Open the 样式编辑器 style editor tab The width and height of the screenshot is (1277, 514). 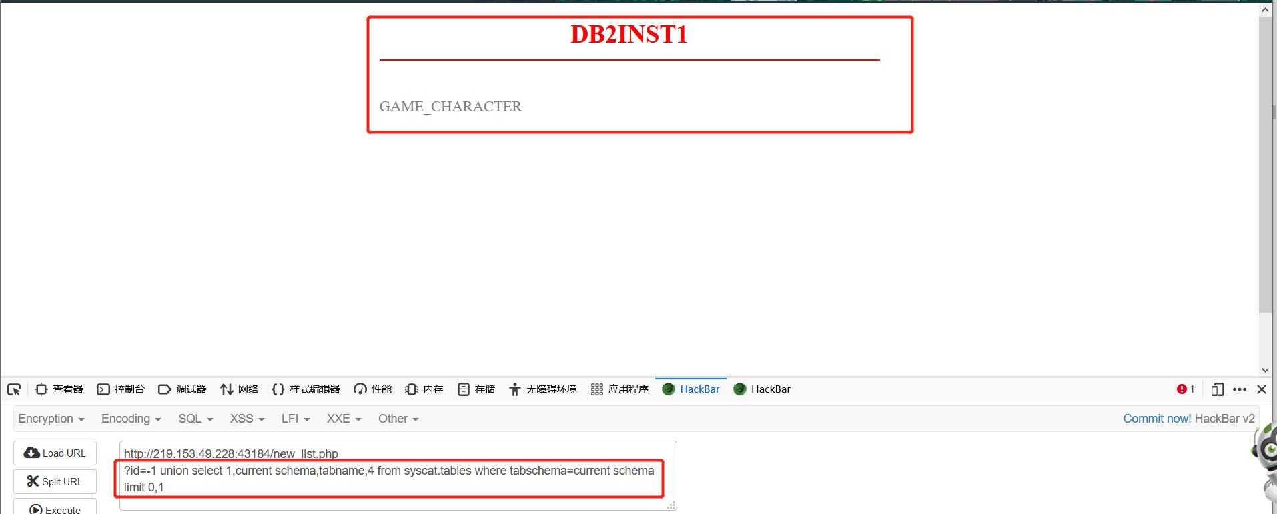(x=306, y=389)
